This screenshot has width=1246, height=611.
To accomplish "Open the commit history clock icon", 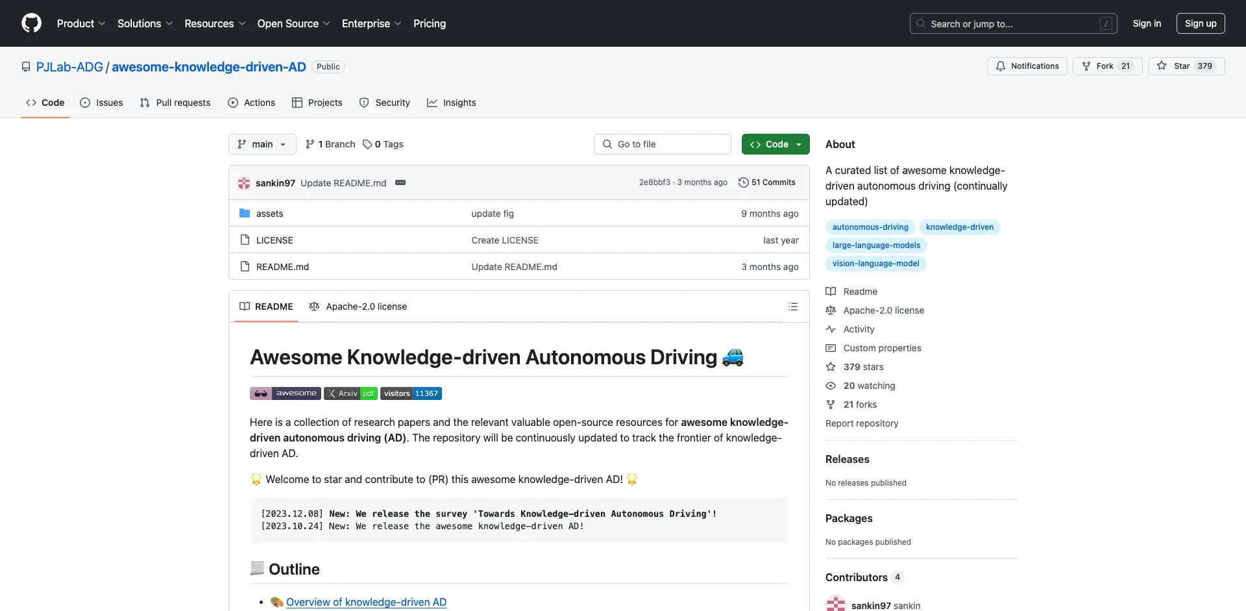I will pyautogui.click(x=744, y=182).
